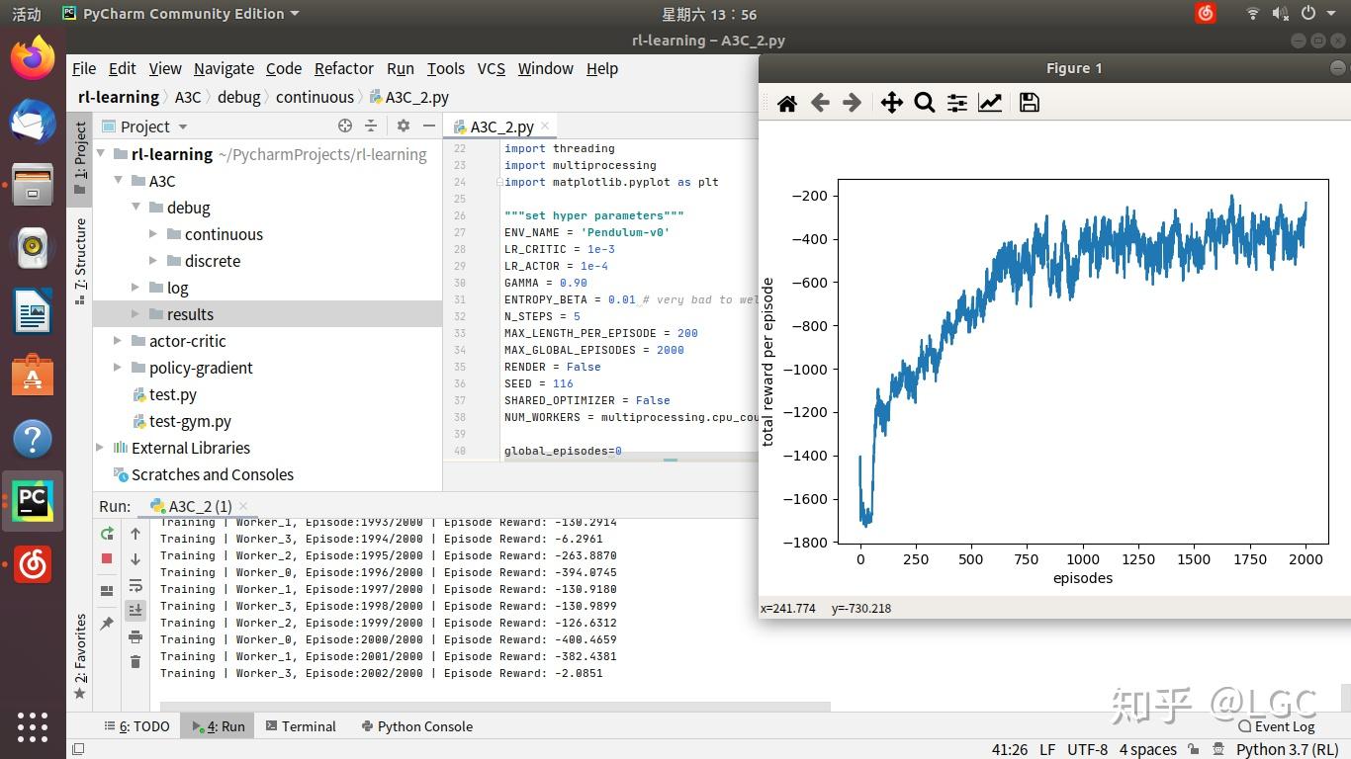This screenshot has width=1351, height=759.
Task: Open the Refactor menu
Action: click(x=343, y=68)
